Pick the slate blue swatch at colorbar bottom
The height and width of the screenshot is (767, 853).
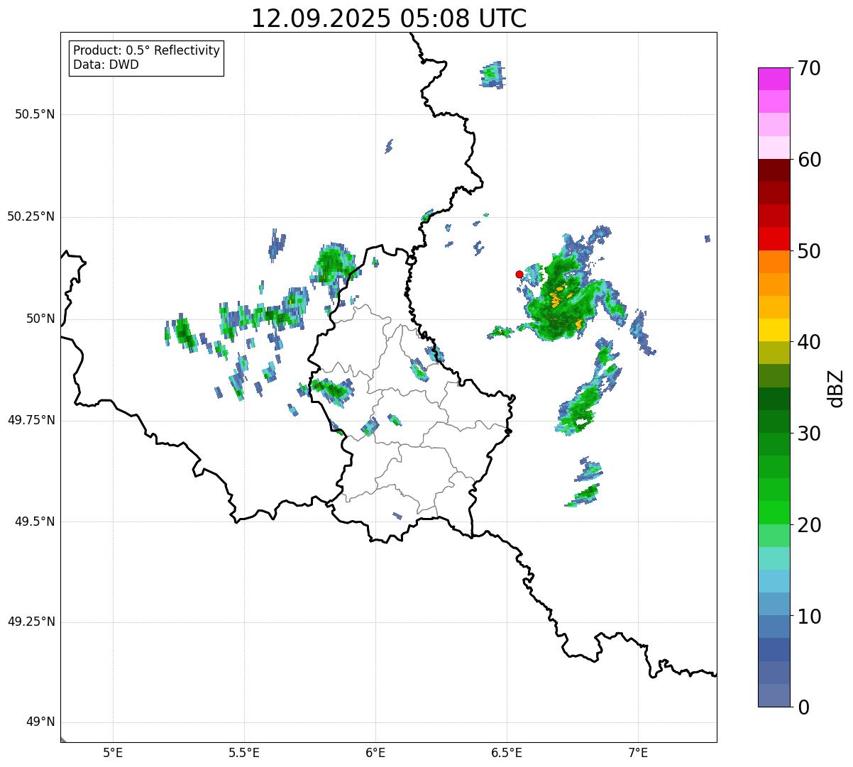(x=774, y=695)
